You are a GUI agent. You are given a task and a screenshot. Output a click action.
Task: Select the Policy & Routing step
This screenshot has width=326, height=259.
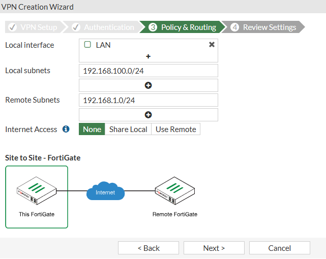[183, 27]
